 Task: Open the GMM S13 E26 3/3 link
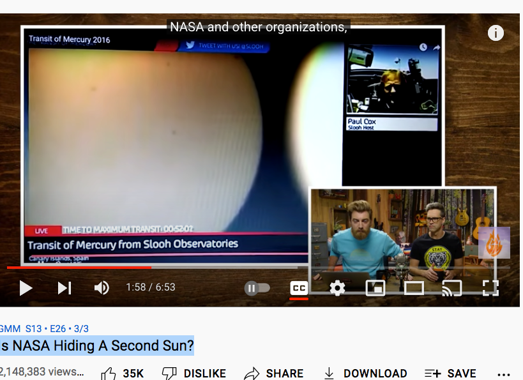[x=44, y=329]
